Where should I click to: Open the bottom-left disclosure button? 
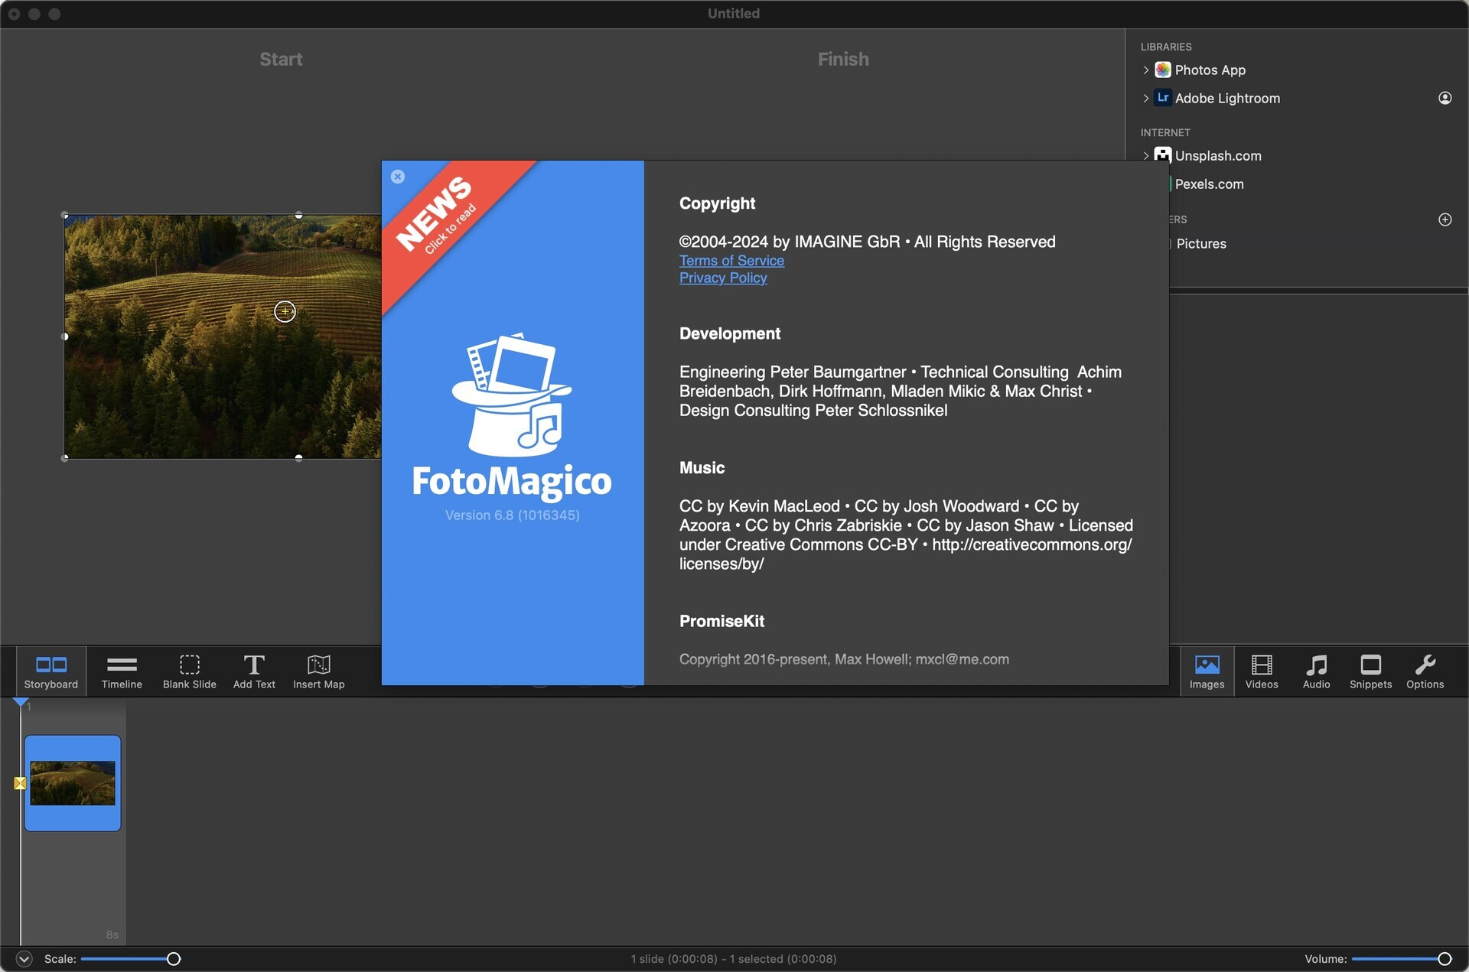point(24,959)
